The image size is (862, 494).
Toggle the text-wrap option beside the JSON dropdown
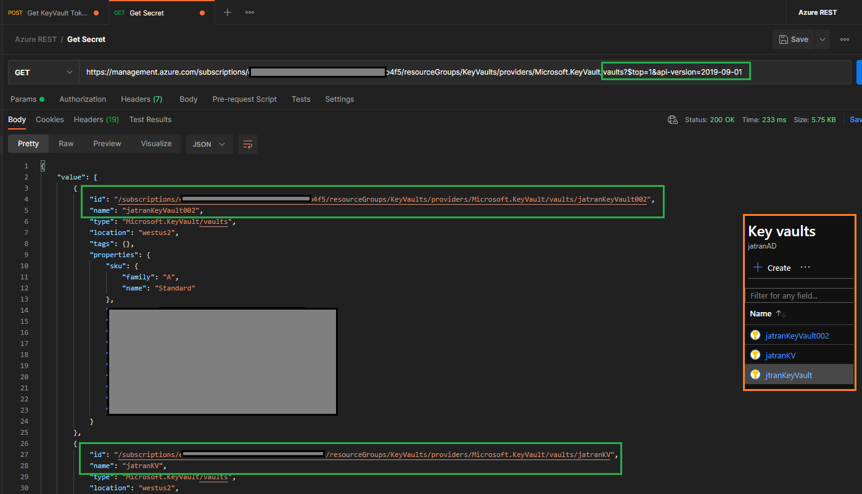(x=248, y=144)
